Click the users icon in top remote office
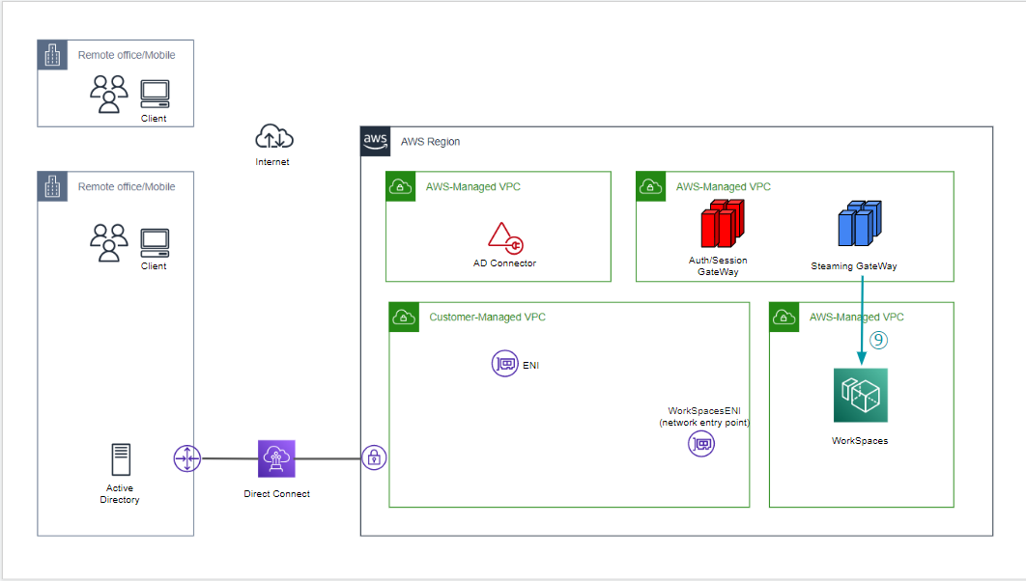Screen dimensions: 1026x581 [108, 95]
